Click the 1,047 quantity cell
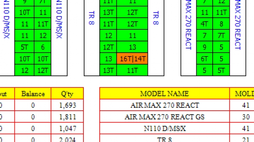This screenshot has width=254, height=142. [x=67, y=128]
